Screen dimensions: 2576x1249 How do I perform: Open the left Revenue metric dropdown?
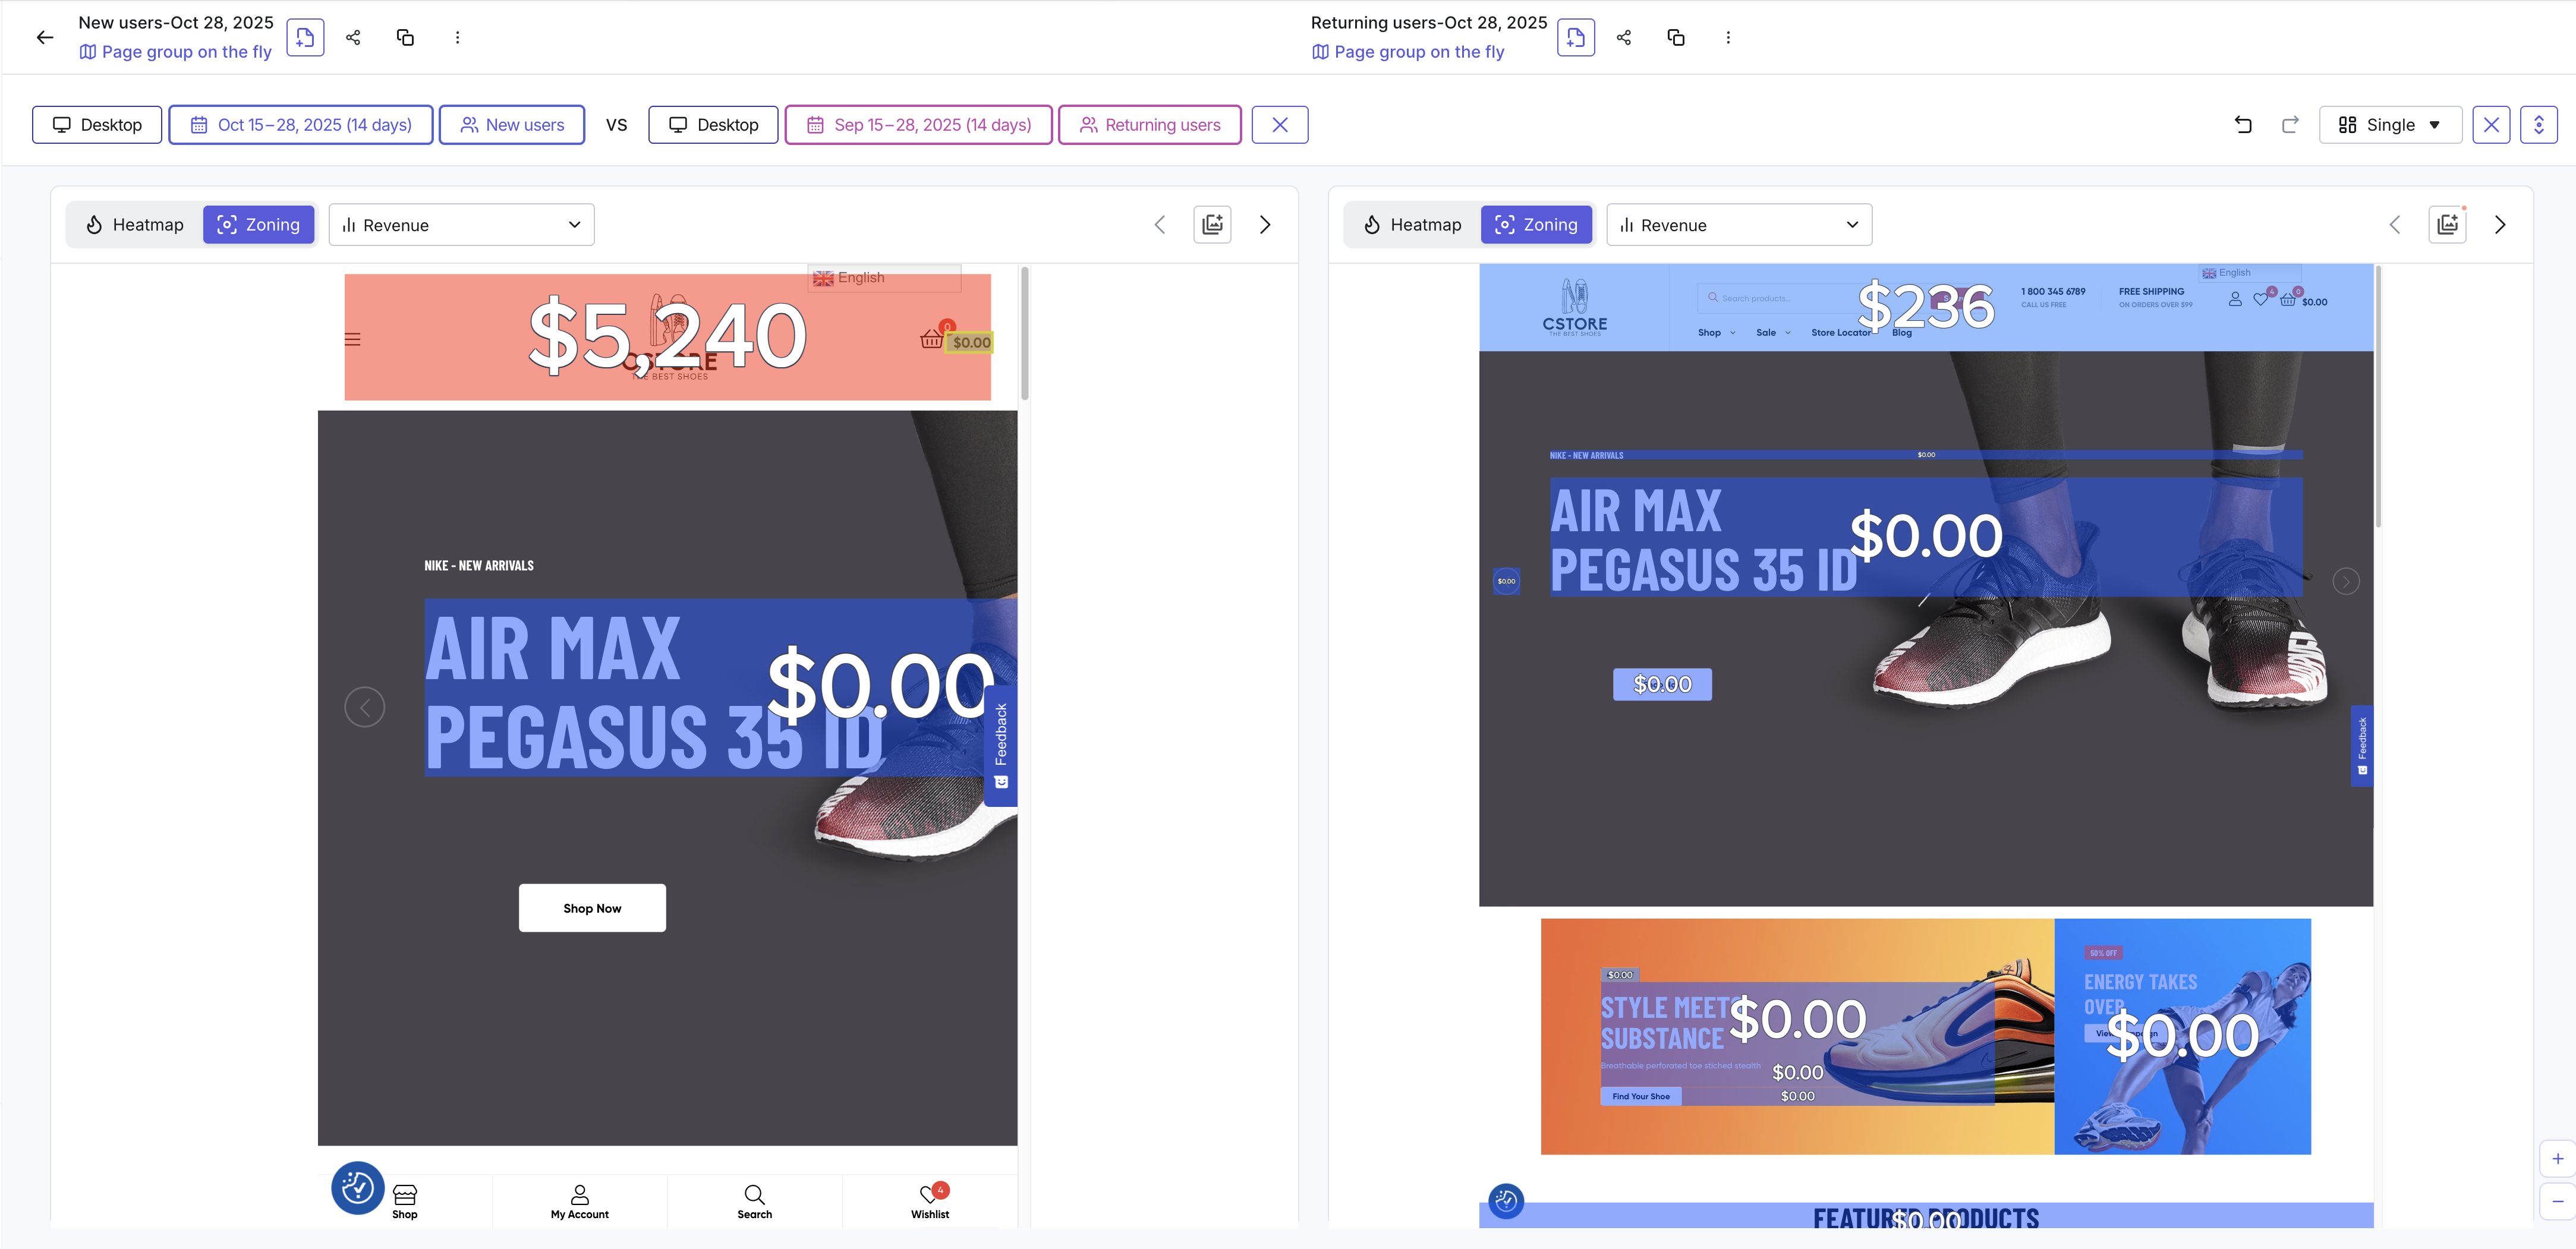point(462,225)
